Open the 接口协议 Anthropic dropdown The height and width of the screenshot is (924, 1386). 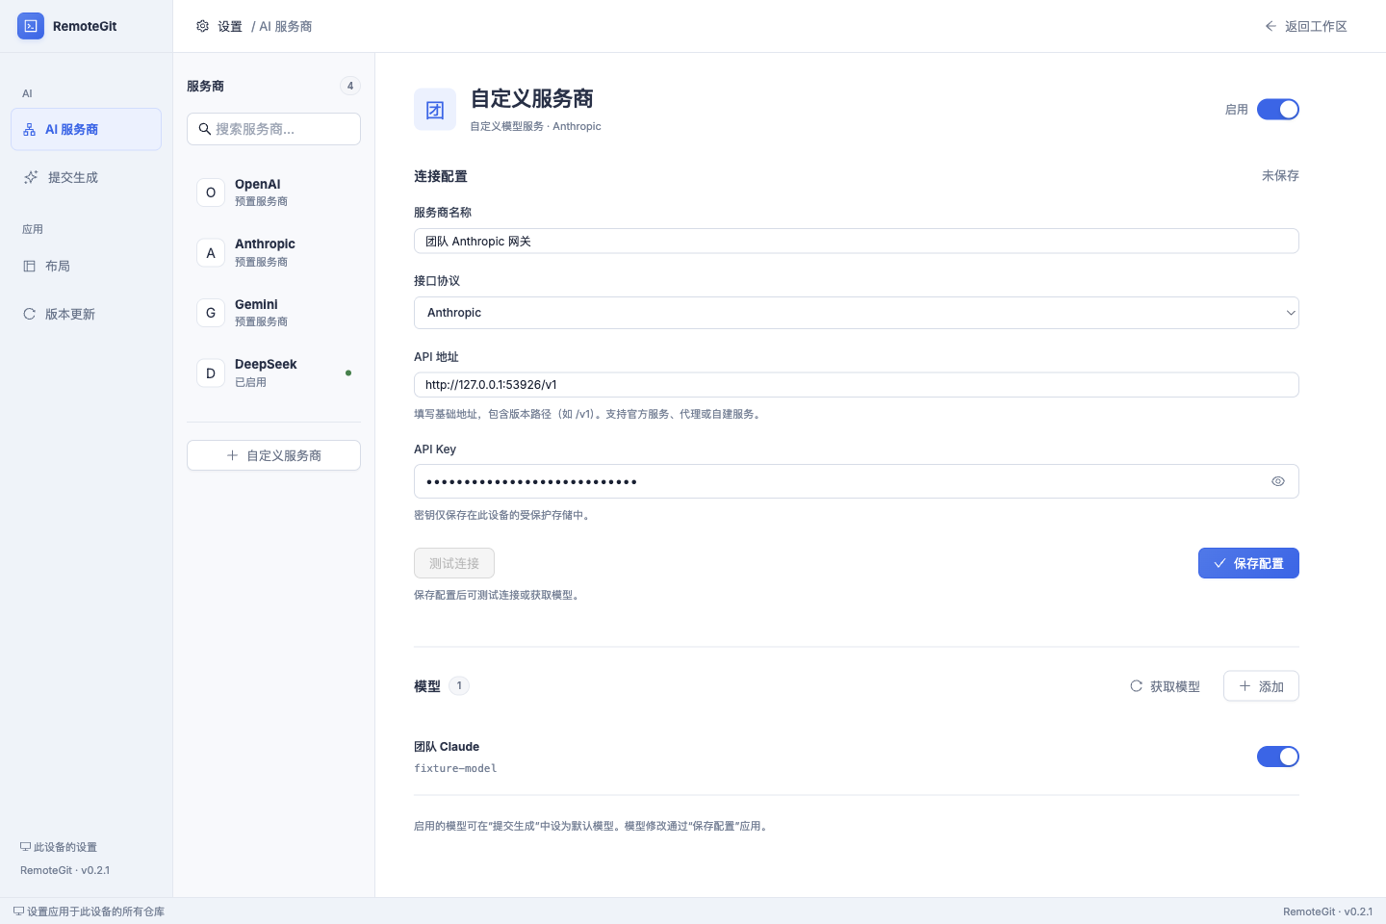click(x=857, y=313)
